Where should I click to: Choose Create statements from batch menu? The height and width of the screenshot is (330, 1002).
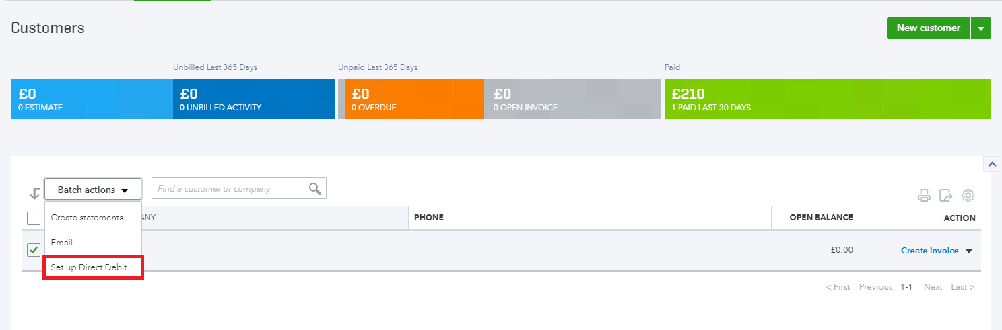pyautogui.click(x=88, y=218)
